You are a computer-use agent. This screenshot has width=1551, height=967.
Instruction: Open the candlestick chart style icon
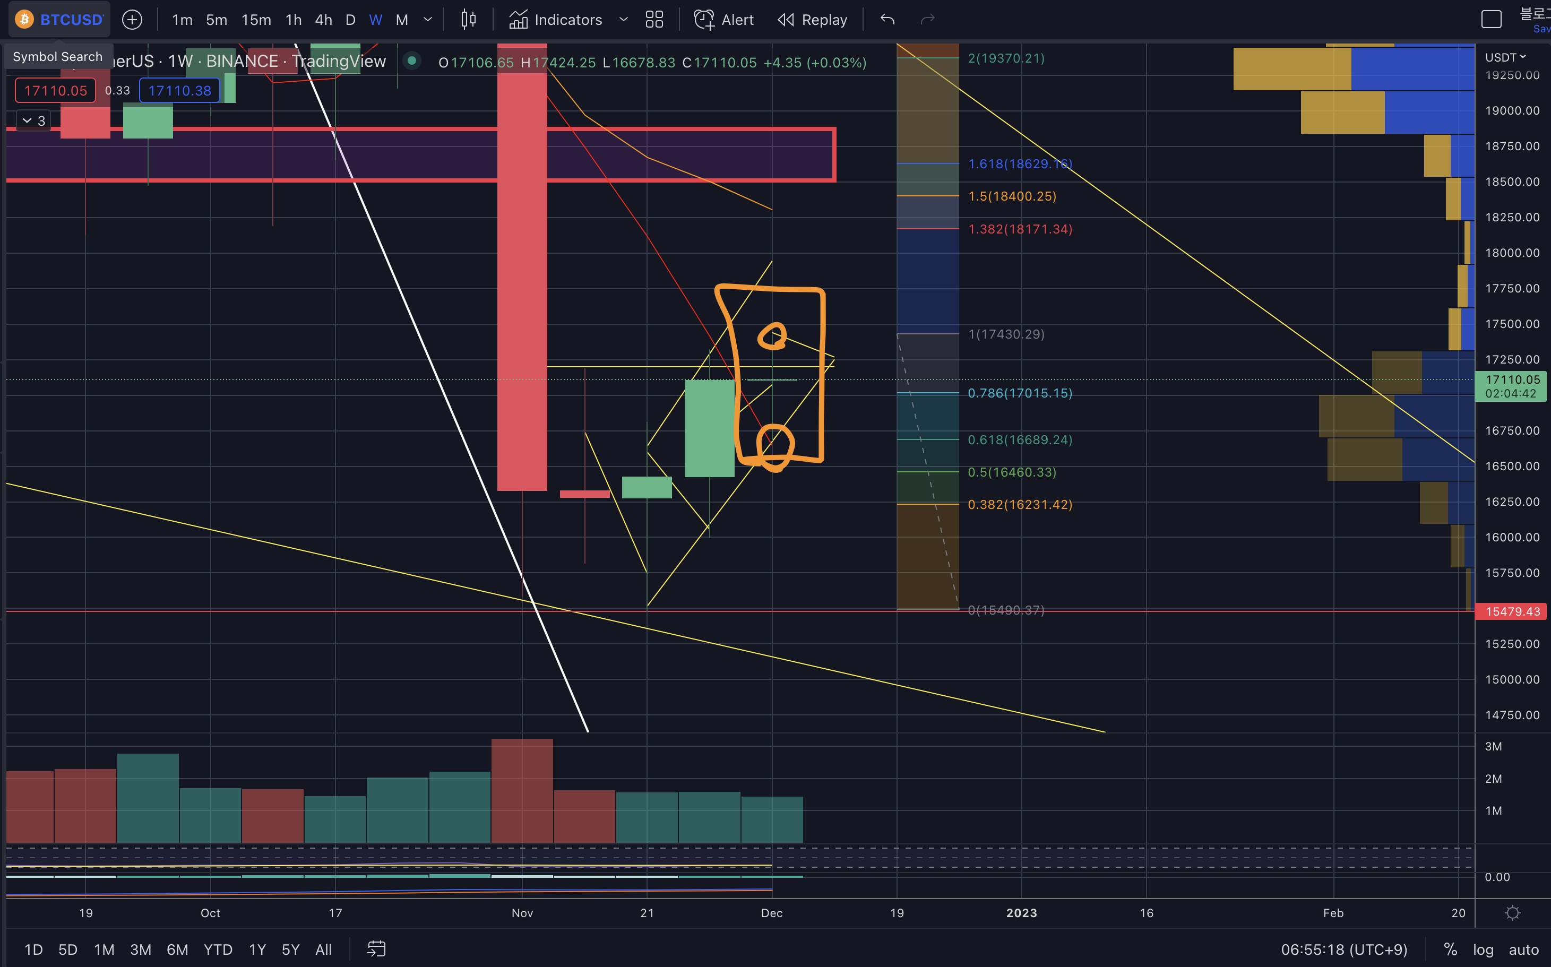(x=468, y=20)
